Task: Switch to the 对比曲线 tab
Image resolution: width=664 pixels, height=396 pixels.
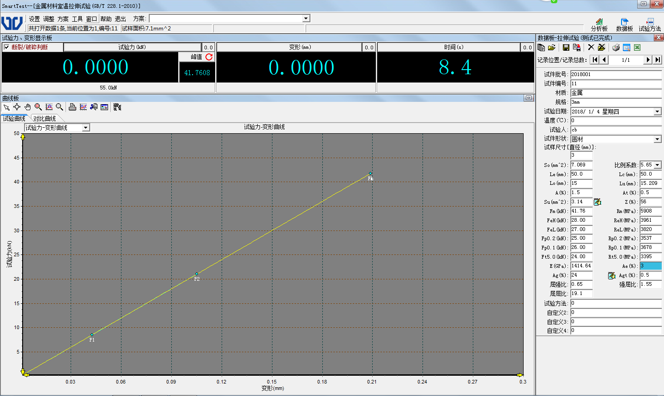Action: pos(44,118)
